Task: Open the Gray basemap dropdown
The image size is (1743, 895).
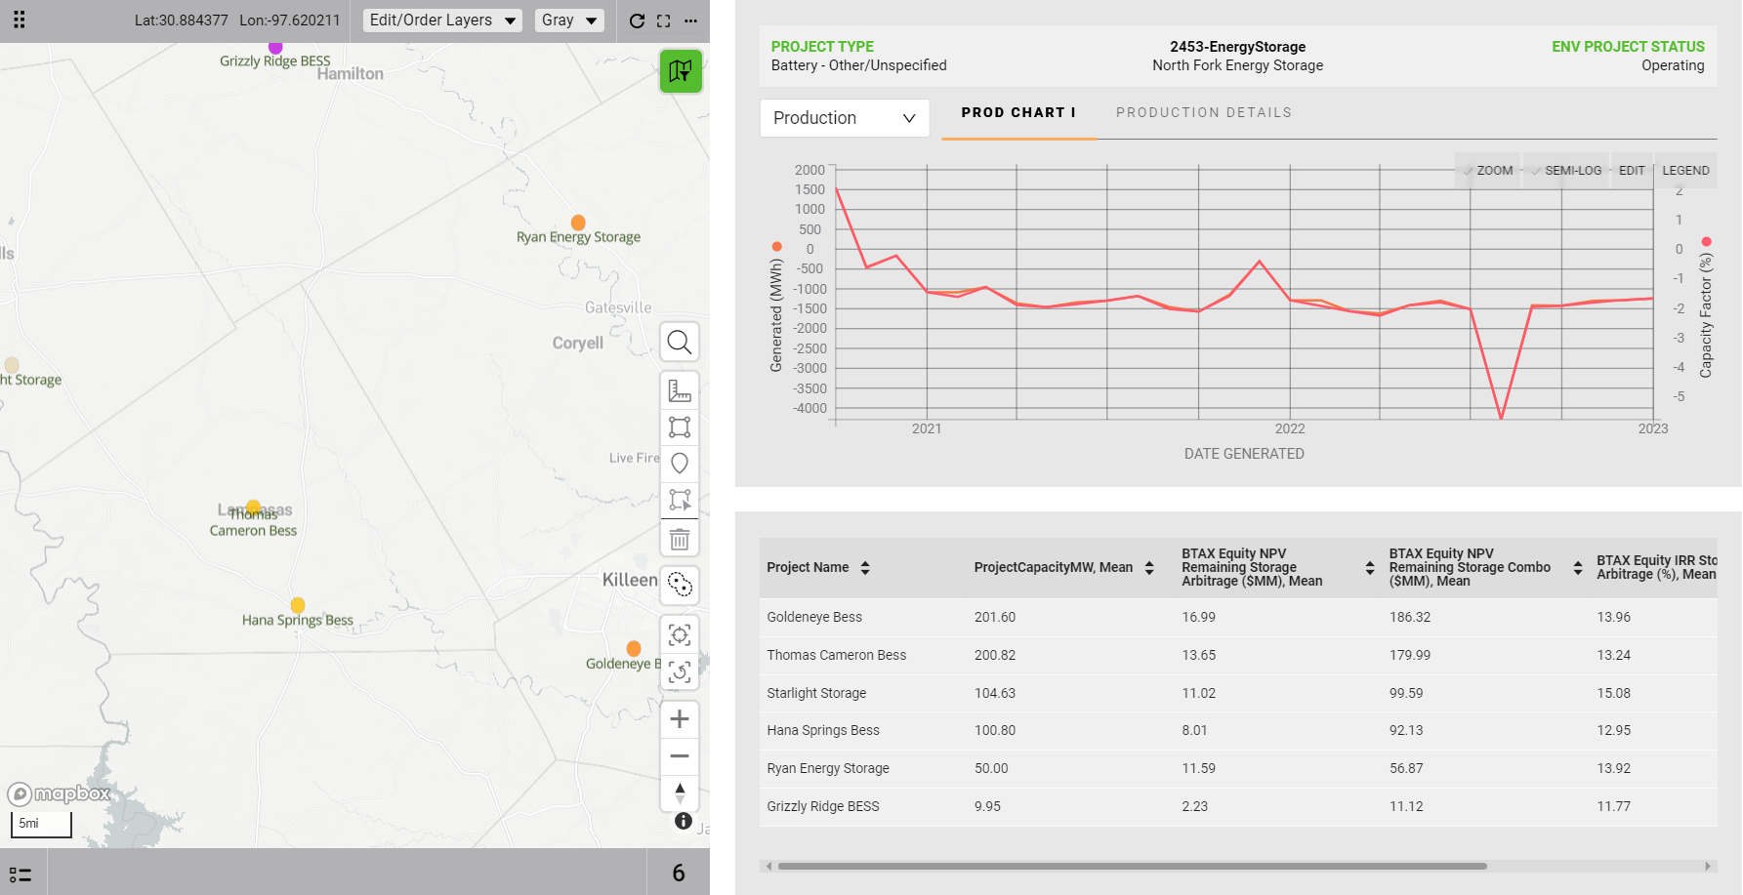Action: point(569,20)
